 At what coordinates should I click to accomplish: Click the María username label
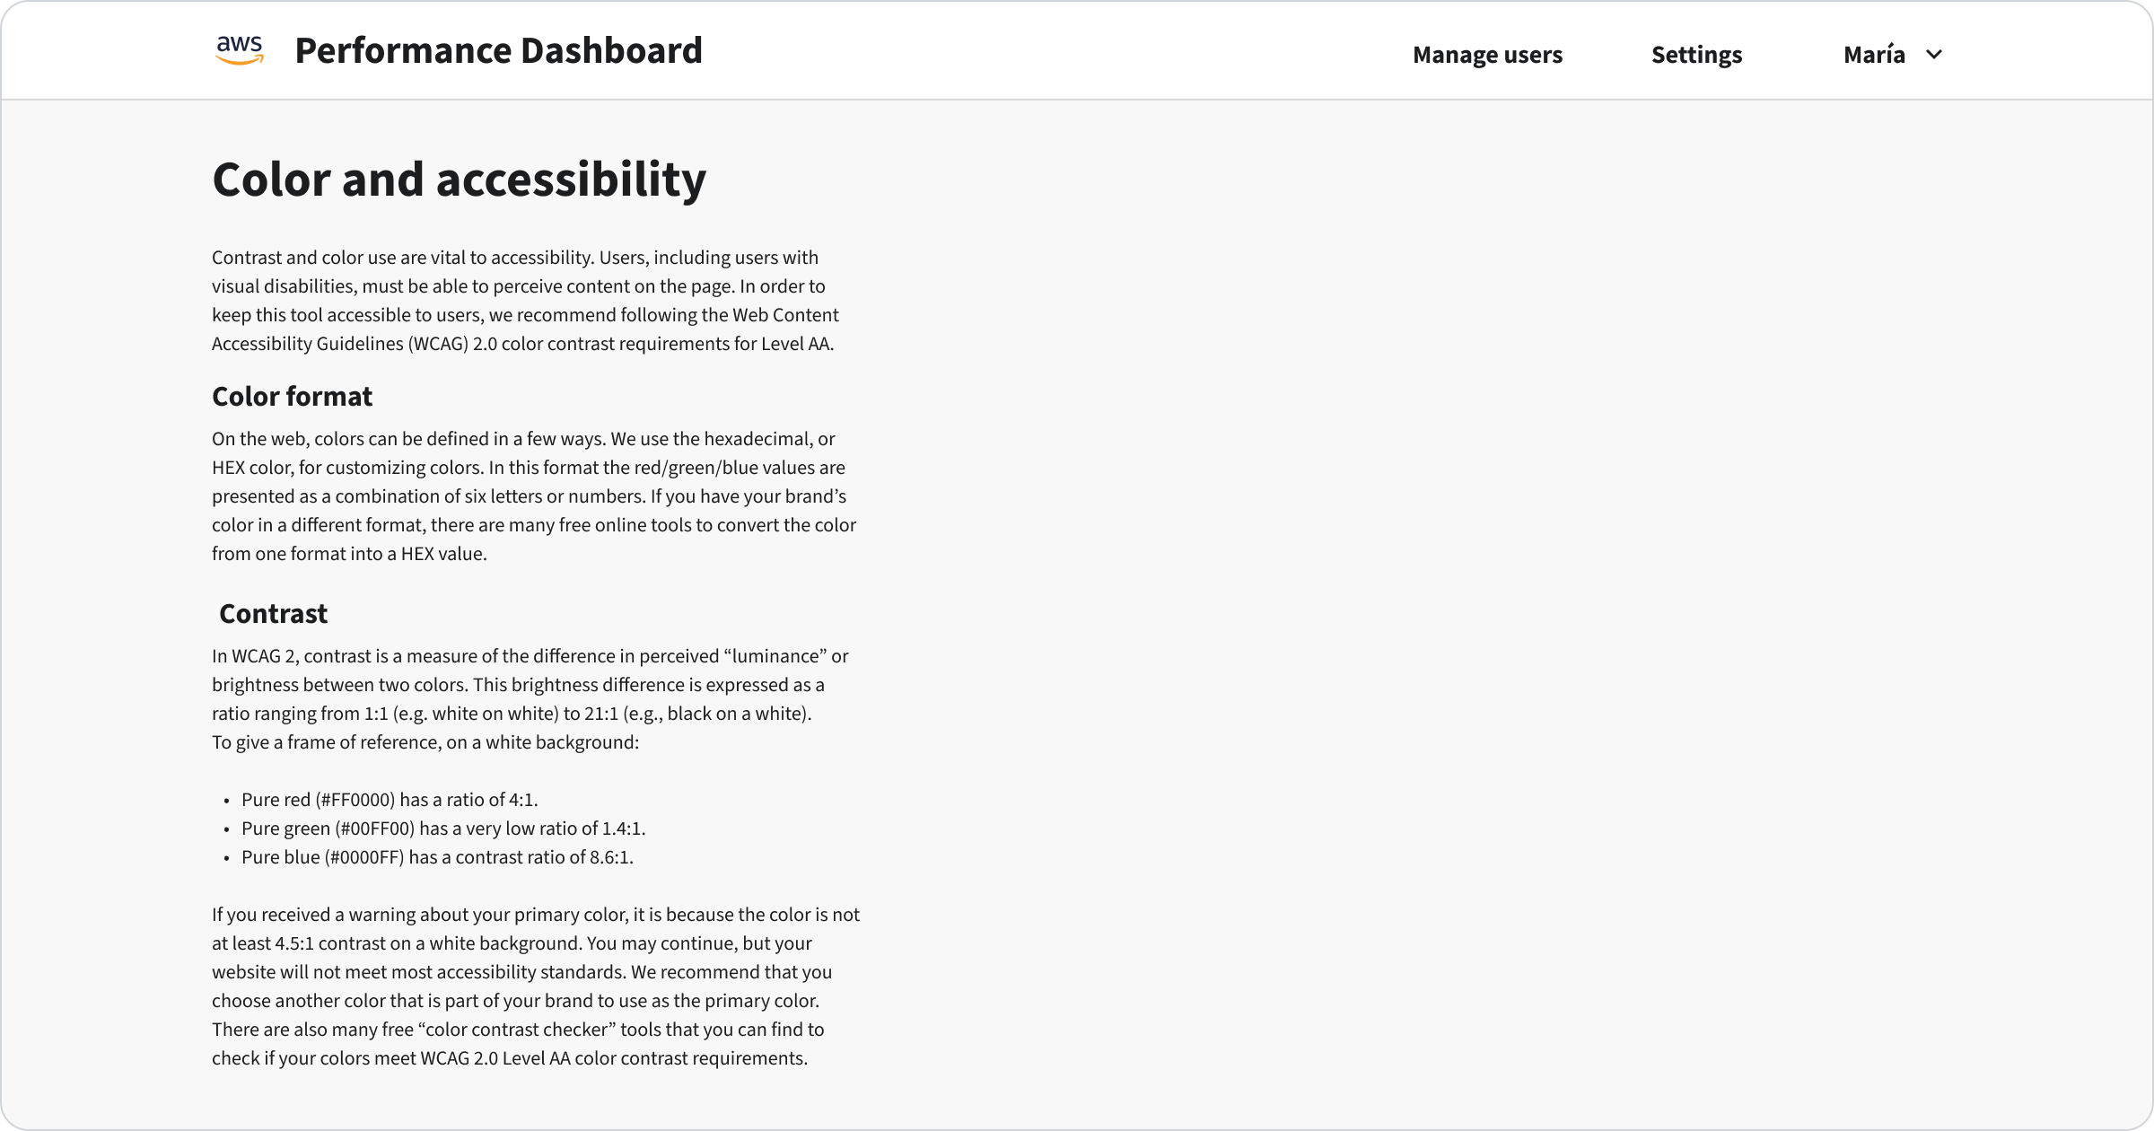tap(1872, 54)
